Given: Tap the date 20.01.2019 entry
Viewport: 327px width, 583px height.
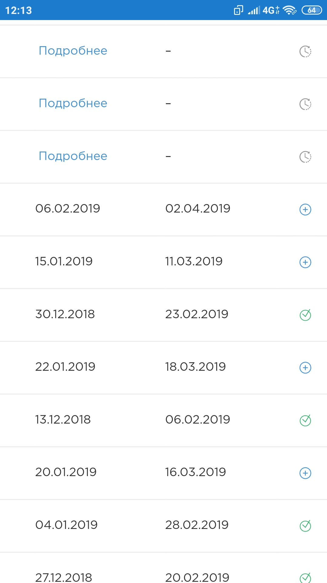Looking at the screenshot, I should [x=66, y=472].
